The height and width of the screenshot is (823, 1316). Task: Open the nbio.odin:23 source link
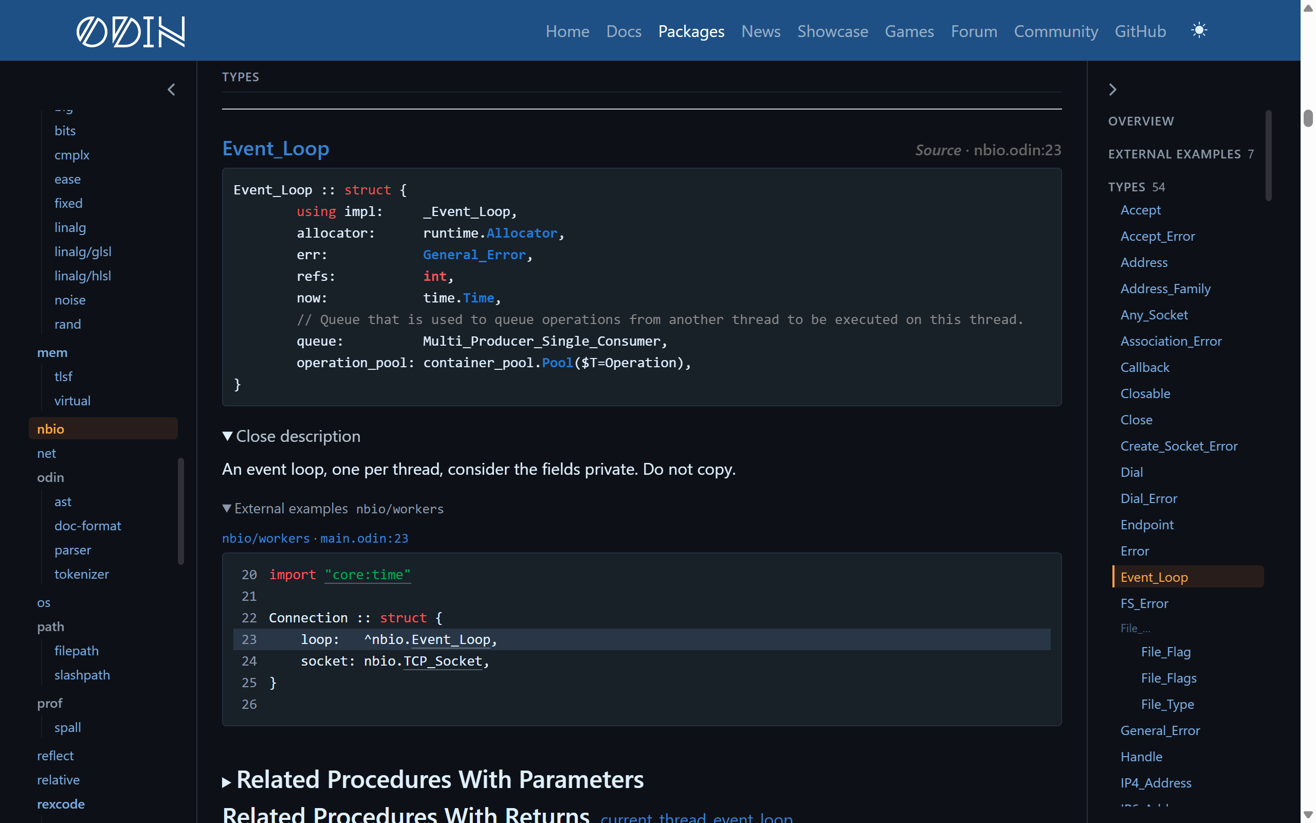coord(1017,150)
